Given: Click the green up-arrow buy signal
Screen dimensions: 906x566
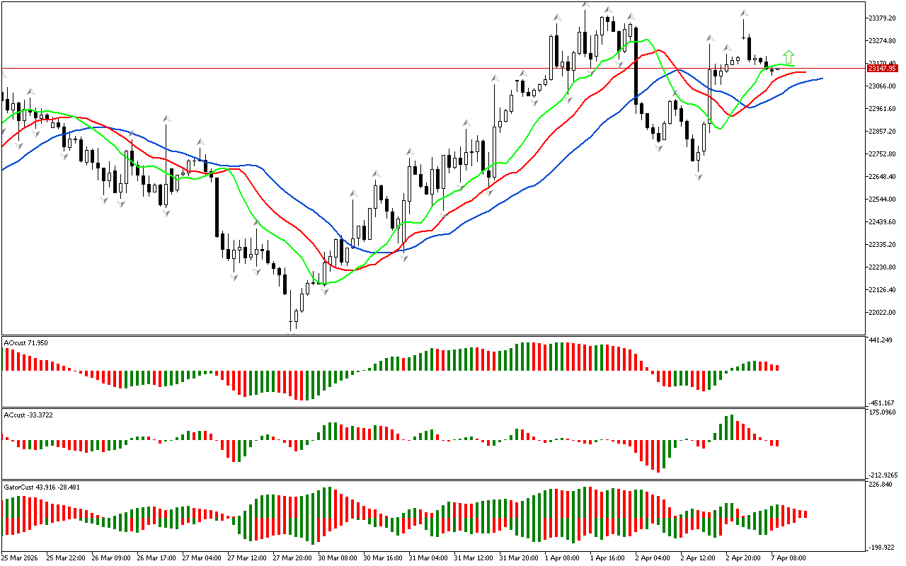Looking at the screenshot, I should coord(789,57).
